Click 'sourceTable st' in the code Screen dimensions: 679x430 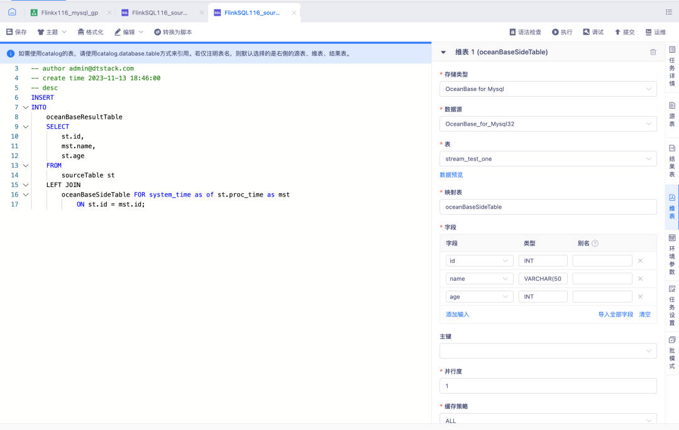(x=88, y=175)
